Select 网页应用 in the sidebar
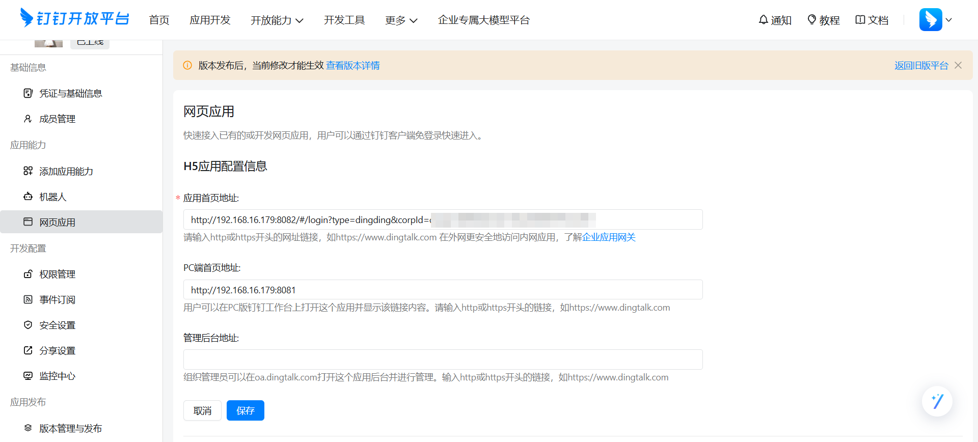 (81, 222)
